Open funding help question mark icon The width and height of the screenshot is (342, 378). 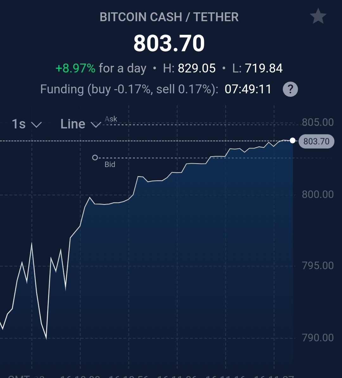[x=290, y=89]
